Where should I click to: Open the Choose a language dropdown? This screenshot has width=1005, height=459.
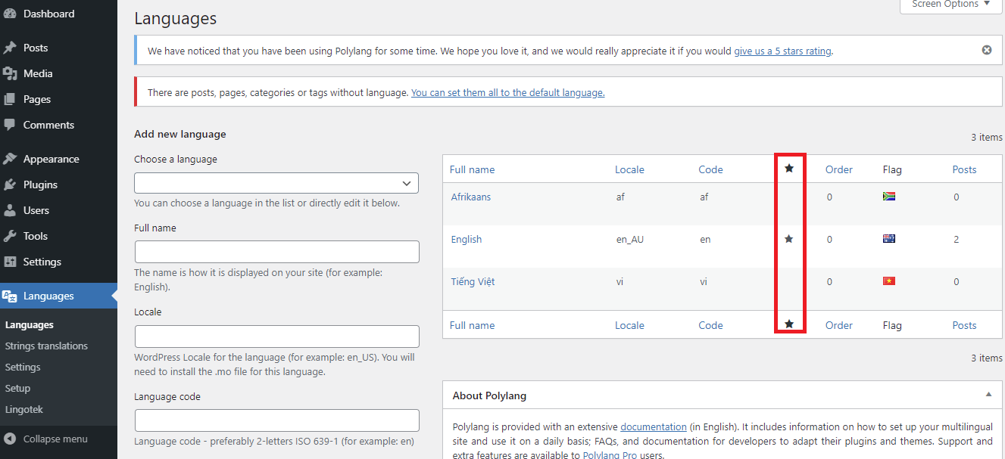coord(276,183)
